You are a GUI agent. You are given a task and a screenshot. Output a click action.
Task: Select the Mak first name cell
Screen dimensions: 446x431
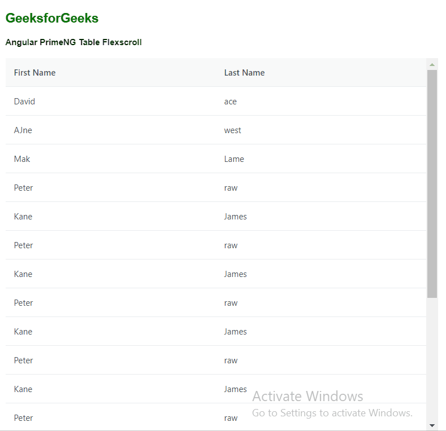coord(22,159)
